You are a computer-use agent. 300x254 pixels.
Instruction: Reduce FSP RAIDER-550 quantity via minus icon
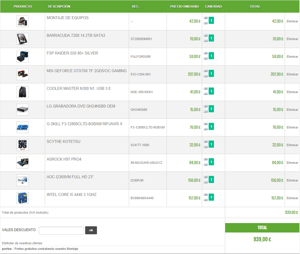click(x=205, y=58)
